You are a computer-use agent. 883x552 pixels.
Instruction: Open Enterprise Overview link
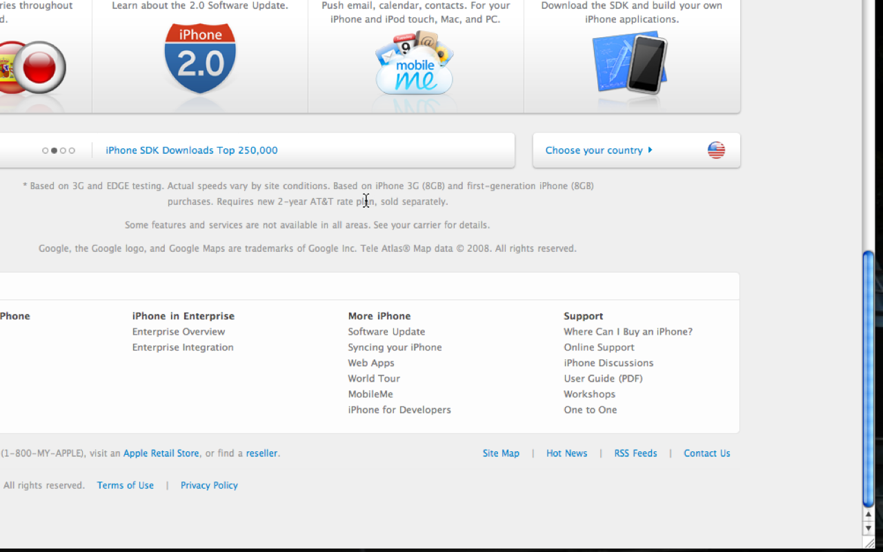pos(179,332)
